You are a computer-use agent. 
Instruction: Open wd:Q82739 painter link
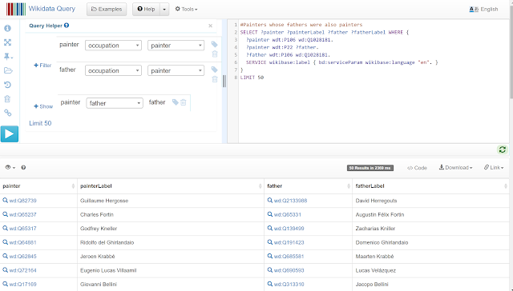coord(22,201)
